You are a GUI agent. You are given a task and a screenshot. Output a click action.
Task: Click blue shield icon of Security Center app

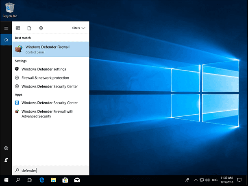(x=17, y=103)
